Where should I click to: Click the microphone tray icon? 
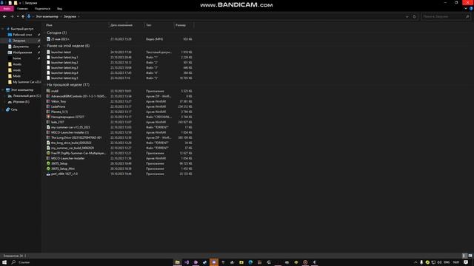pyautogui.click(x=421, y=262)
